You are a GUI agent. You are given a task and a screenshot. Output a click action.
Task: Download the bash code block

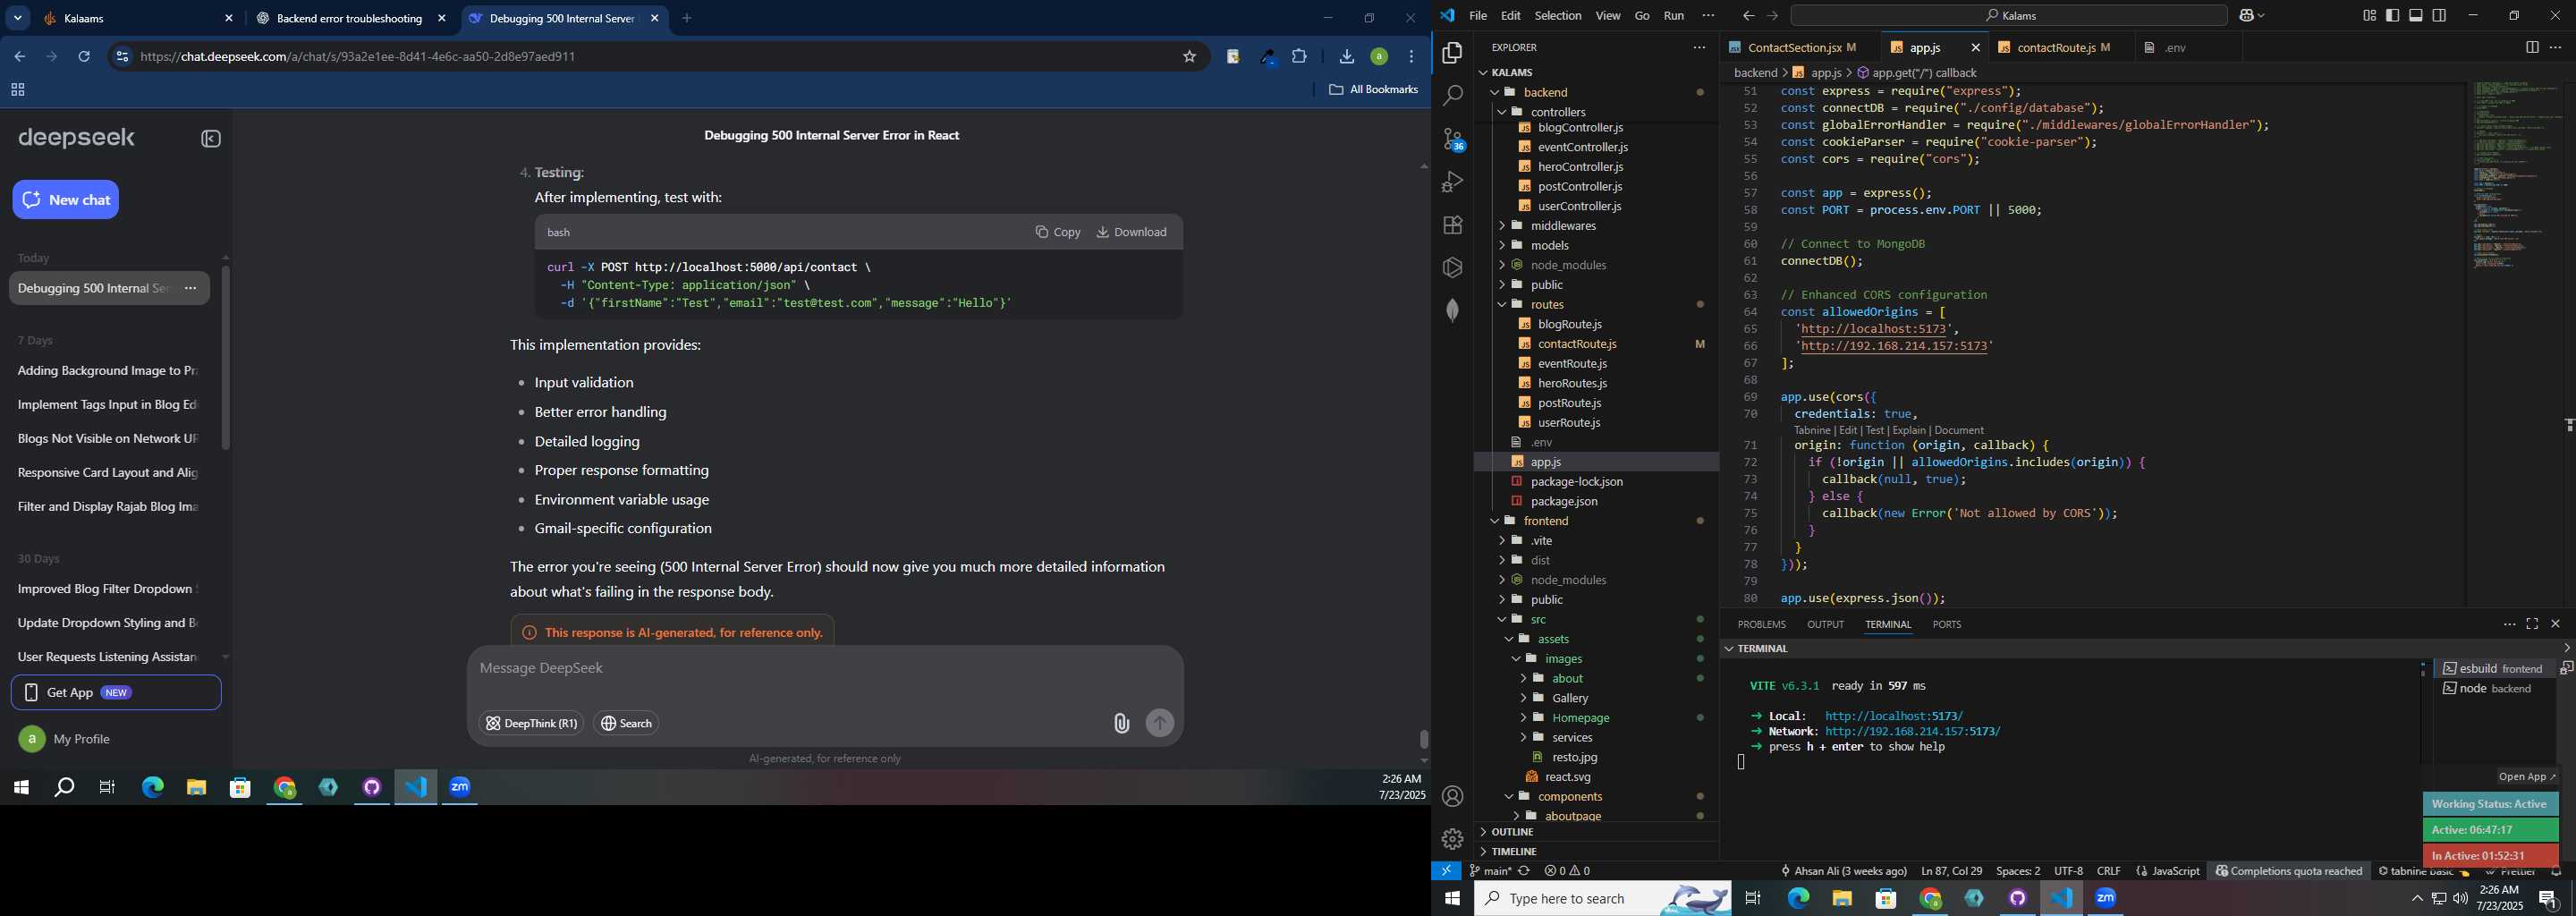(x=1132, y=232)
